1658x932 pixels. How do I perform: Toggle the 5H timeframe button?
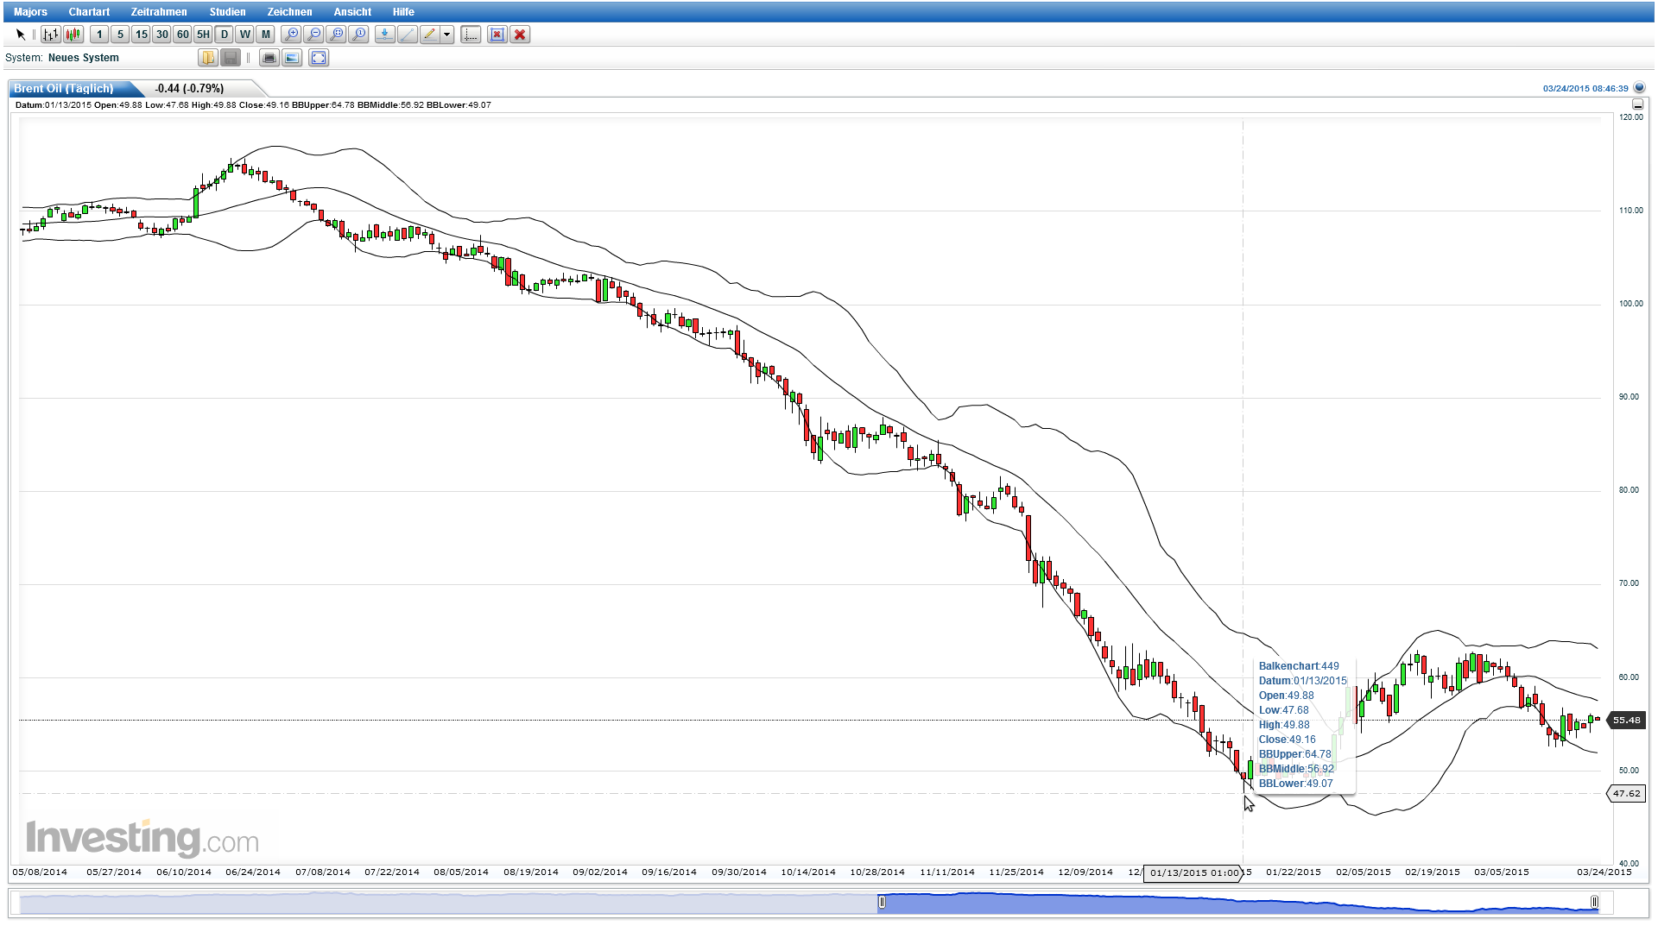click(202, 35)
